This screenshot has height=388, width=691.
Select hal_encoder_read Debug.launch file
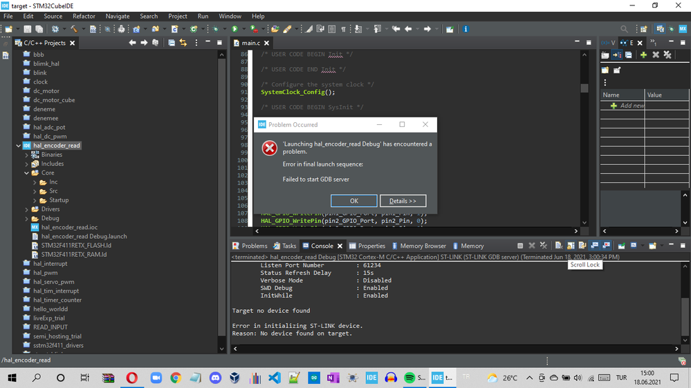tap(80, 236)
